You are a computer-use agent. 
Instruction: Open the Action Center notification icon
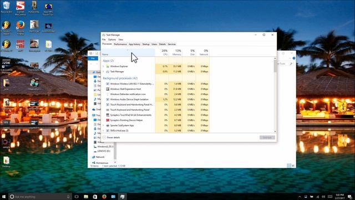(x=350, y=197)
